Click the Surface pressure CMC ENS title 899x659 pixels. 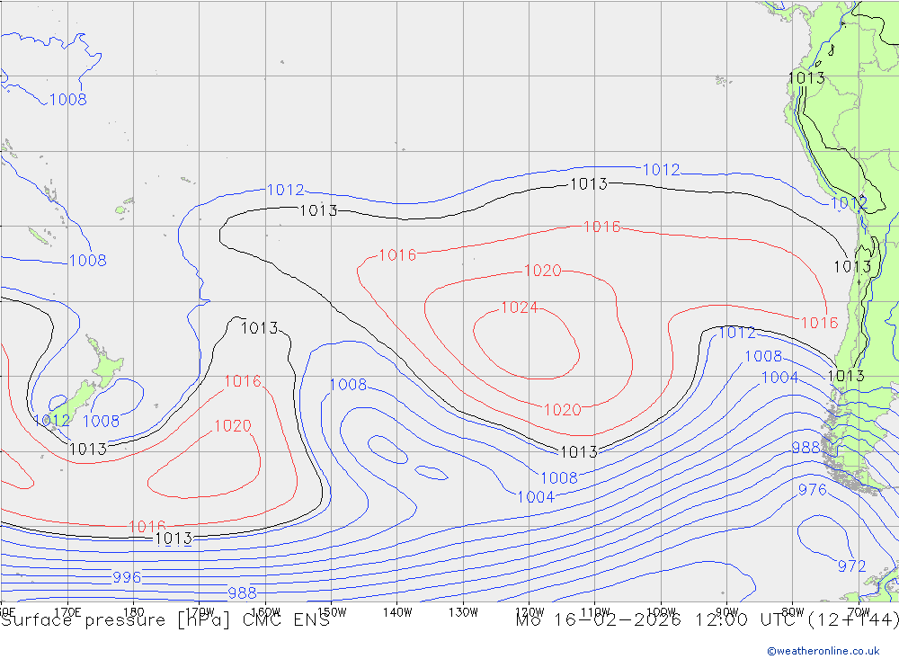[x=165, y=620]
